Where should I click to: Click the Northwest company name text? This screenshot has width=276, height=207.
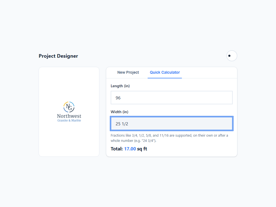69,116
